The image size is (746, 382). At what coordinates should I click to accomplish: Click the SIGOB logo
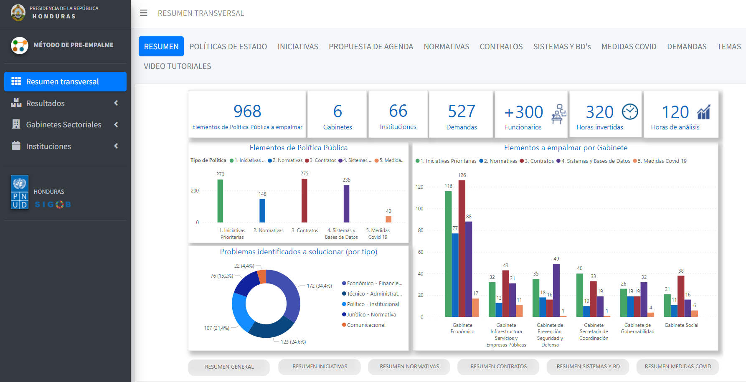pos(53,204)
